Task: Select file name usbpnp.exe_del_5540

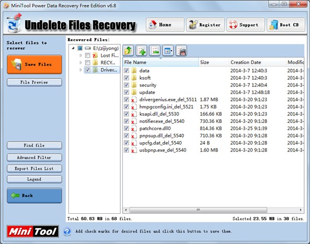Action: click(x=163, y=150)
